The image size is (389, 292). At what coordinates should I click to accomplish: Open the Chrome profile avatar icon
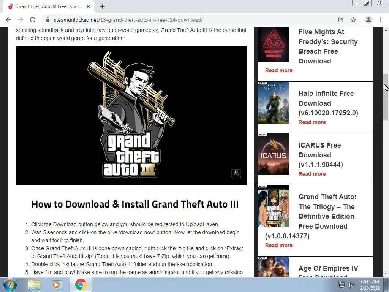point(368,20)
